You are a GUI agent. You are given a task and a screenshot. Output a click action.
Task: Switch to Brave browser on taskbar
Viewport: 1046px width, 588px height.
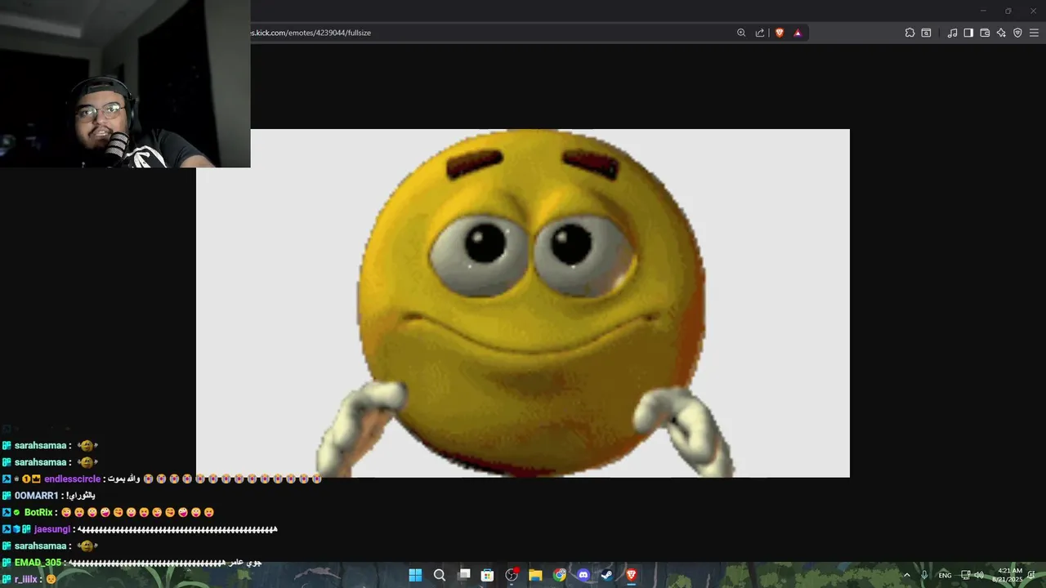[631, 575]
